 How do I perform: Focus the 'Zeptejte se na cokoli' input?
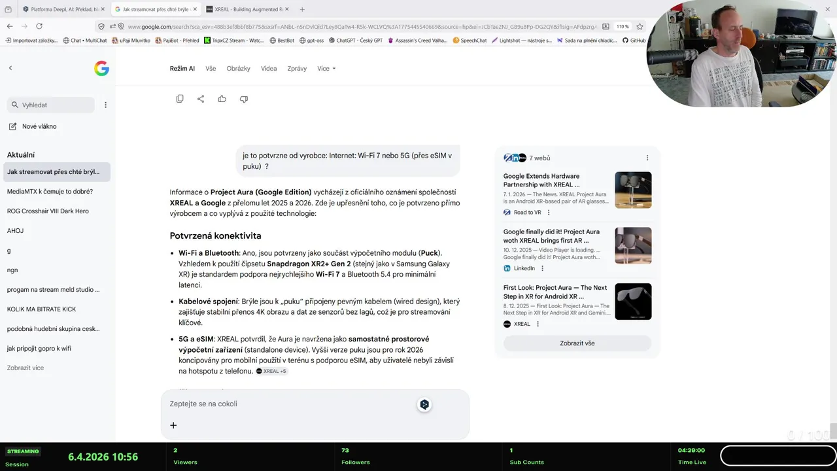(288, 404)
